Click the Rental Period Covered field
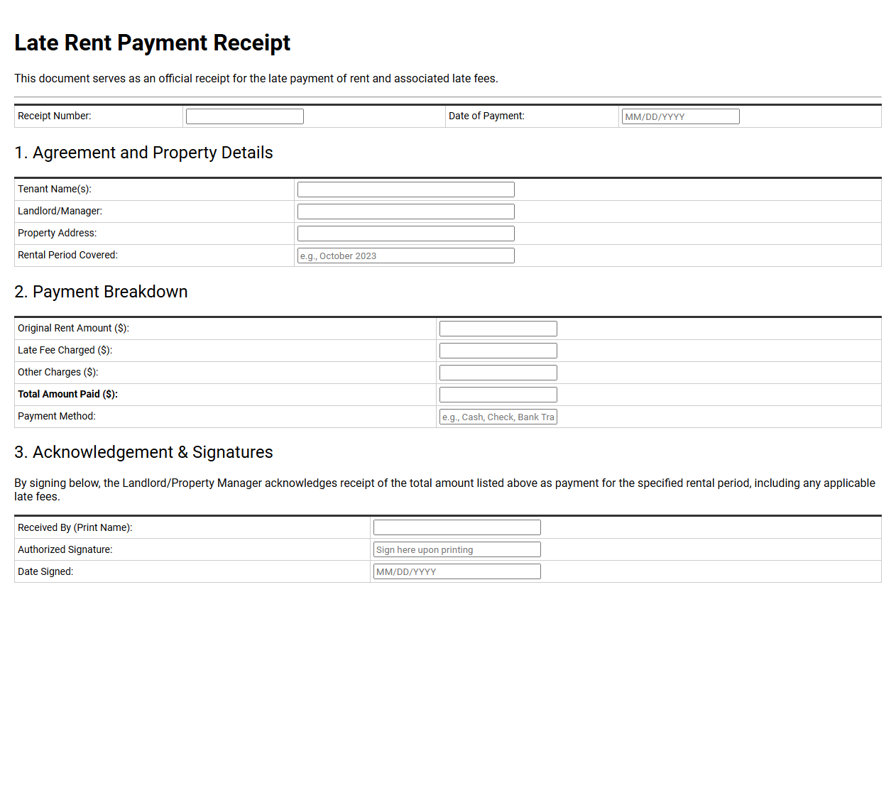This screenshot has height=795, width=896. (x=406, y=256)
